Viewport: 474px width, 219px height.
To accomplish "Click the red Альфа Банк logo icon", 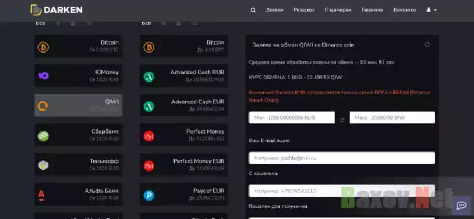I will 41,196.
